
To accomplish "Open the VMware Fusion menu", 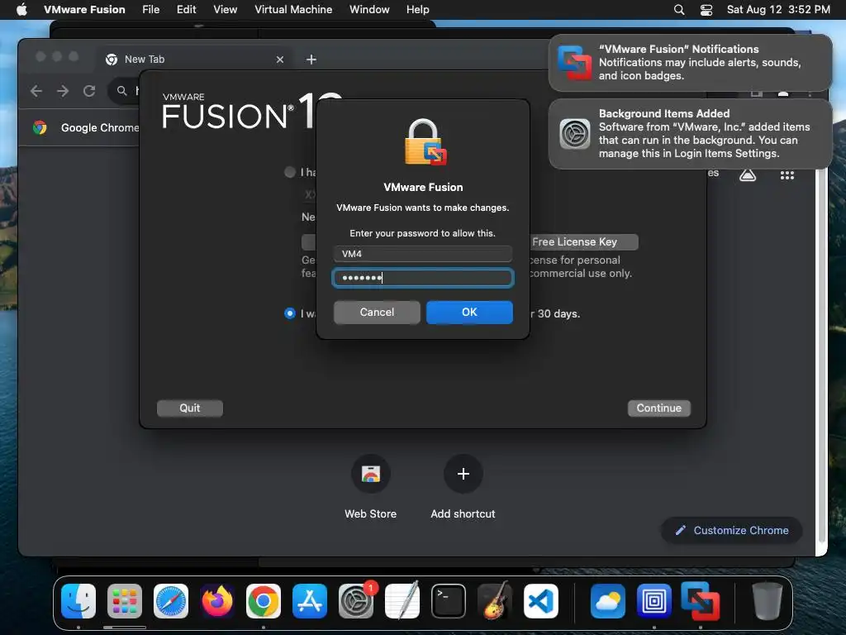I will point(84,10).
